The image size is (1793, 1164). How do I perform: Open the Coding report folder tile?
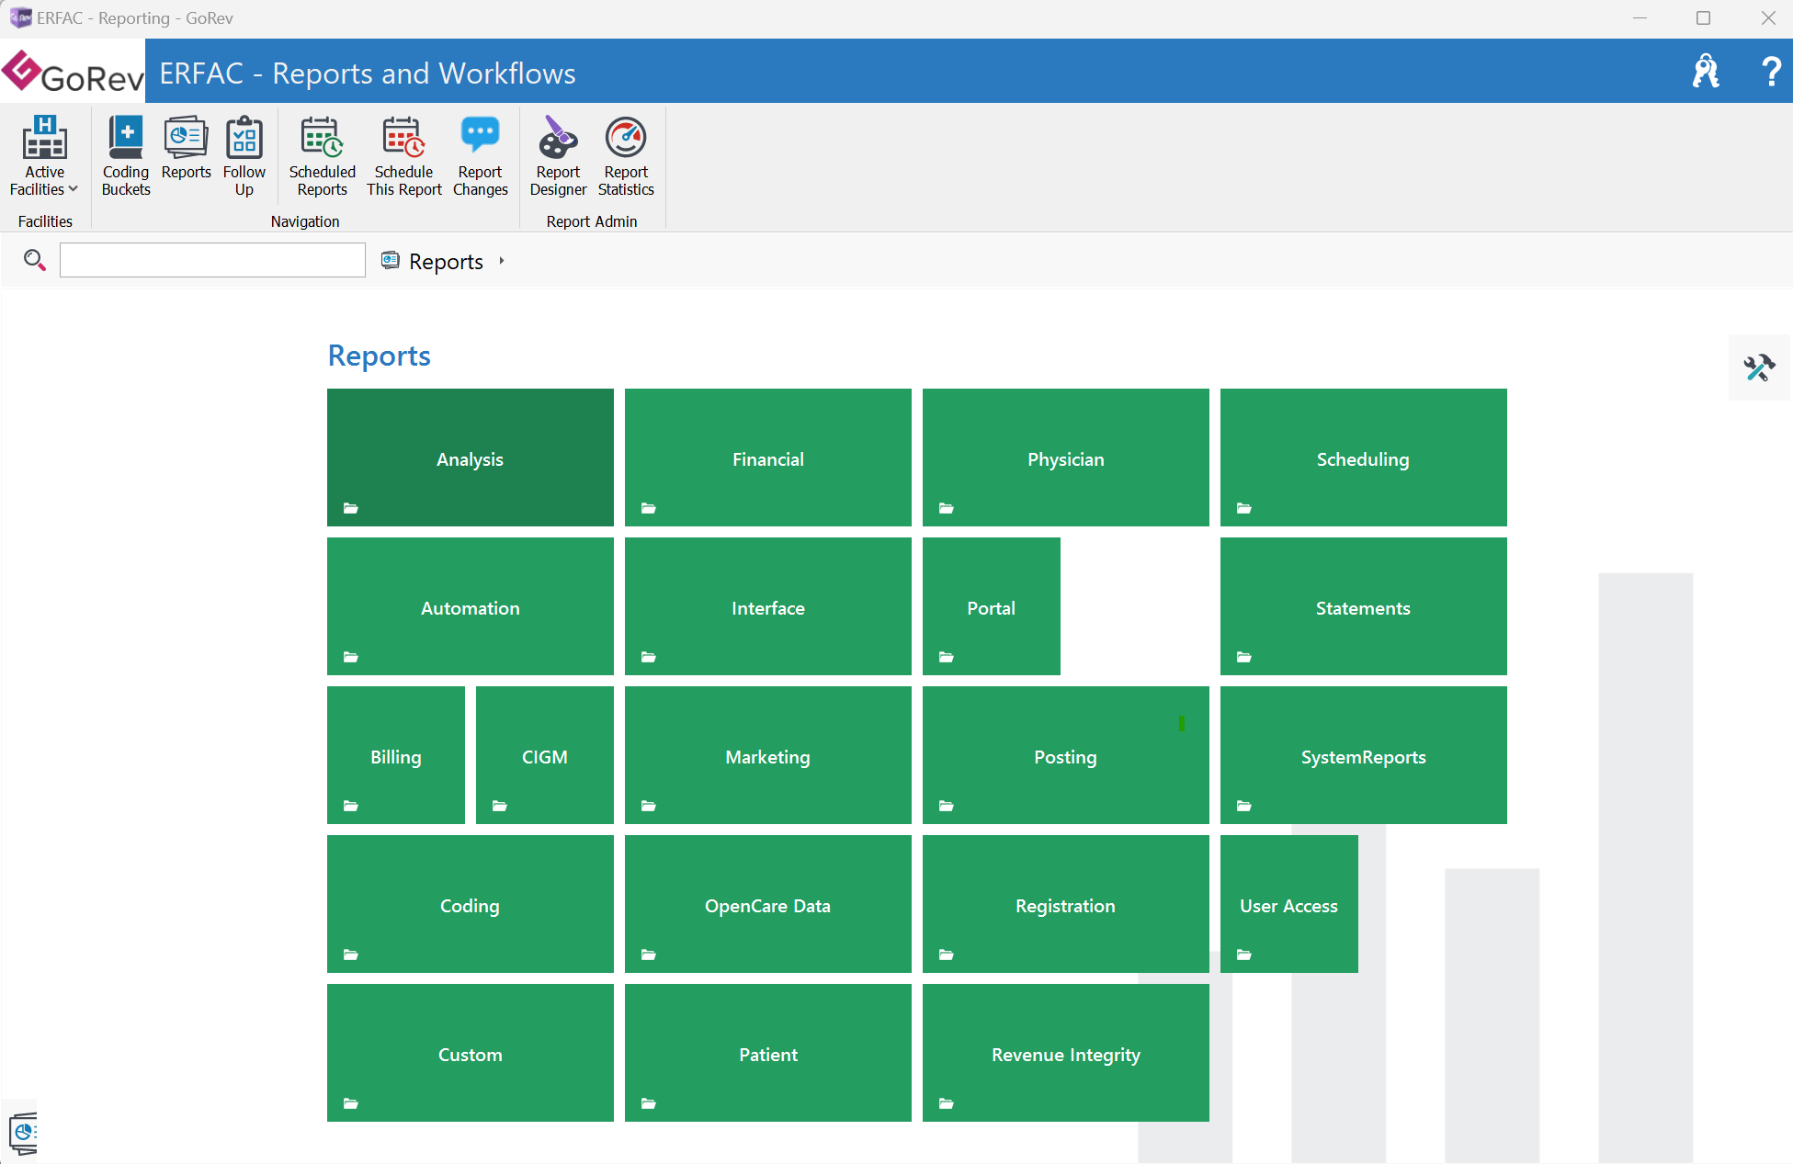pos(471,904)
